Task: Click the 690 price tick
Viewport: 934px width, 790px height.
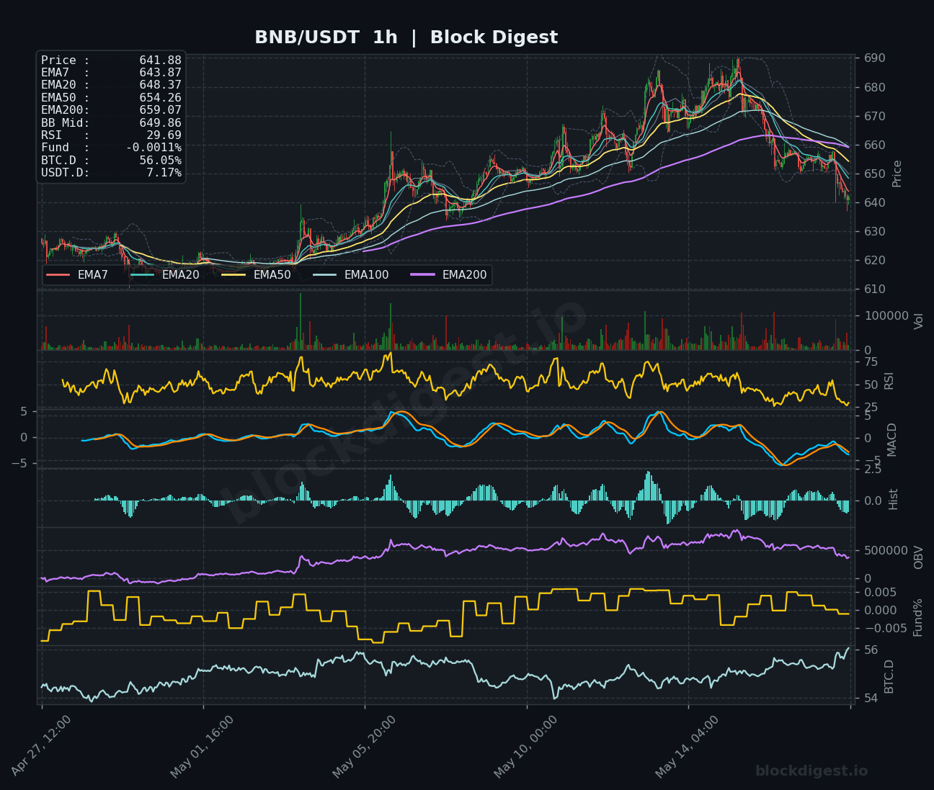Action: click(x=876, y=58)
